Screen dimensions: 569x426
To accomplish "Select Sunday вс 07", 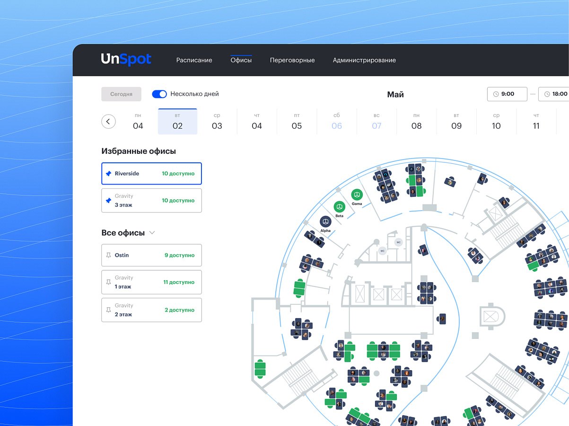I will click(x=376, y=122).
